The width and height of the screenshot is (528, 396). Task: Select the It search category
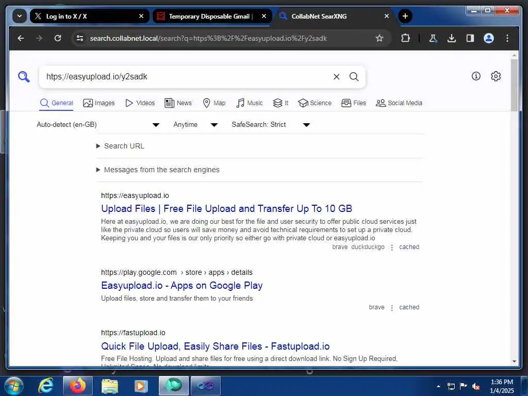(280, 103)
